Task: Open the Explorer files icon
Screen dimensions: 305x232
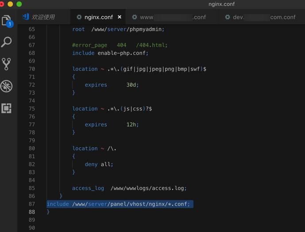Action: (x=7, y=21)
